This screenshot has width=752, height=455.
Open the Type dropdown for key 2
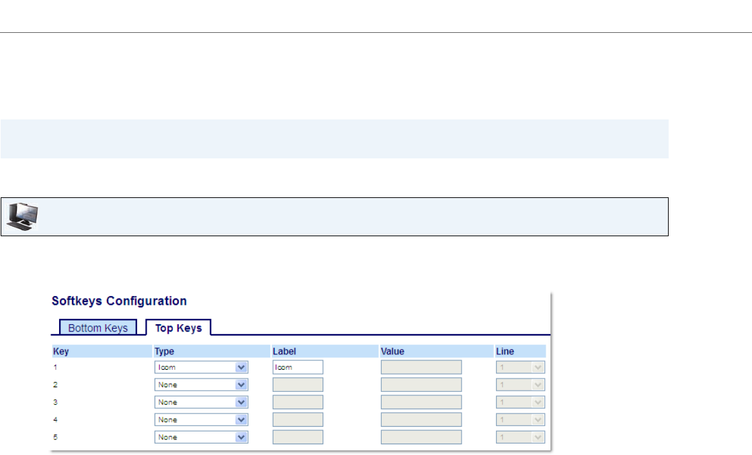[201, 385]
